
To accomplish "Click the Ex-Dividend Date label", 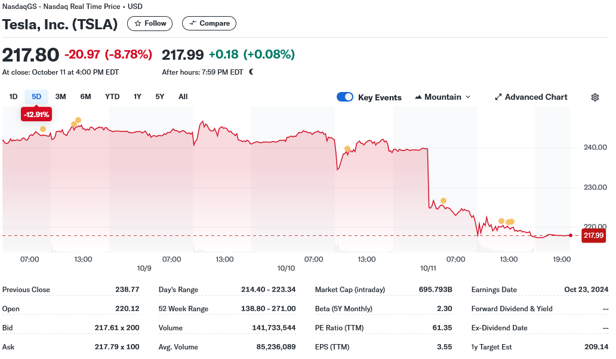I will pyautogui.click(x=500, y=328).
